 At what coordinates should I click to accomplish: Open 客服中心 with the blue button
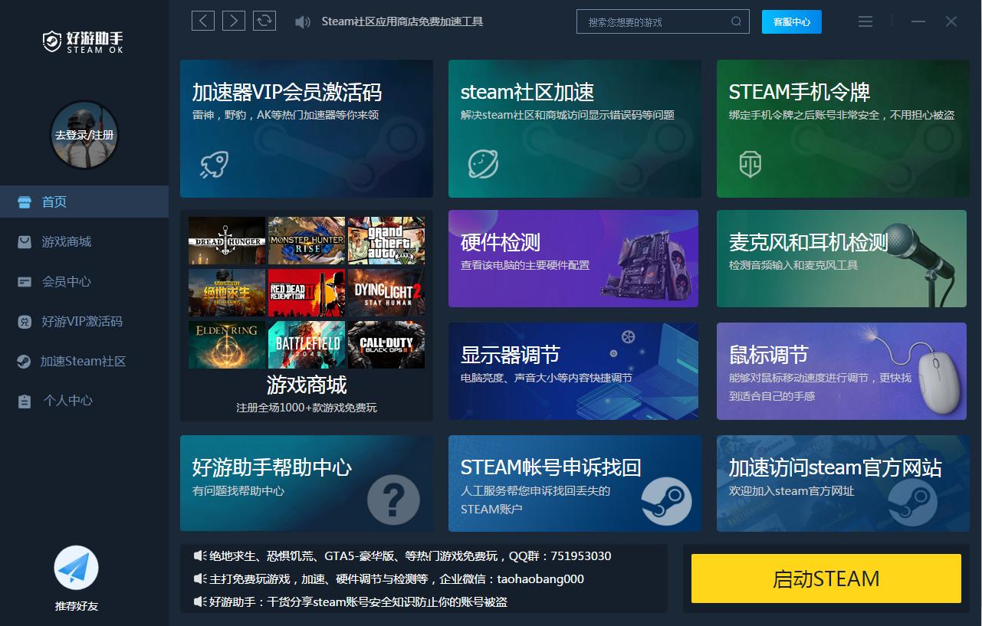pos(791,21)
